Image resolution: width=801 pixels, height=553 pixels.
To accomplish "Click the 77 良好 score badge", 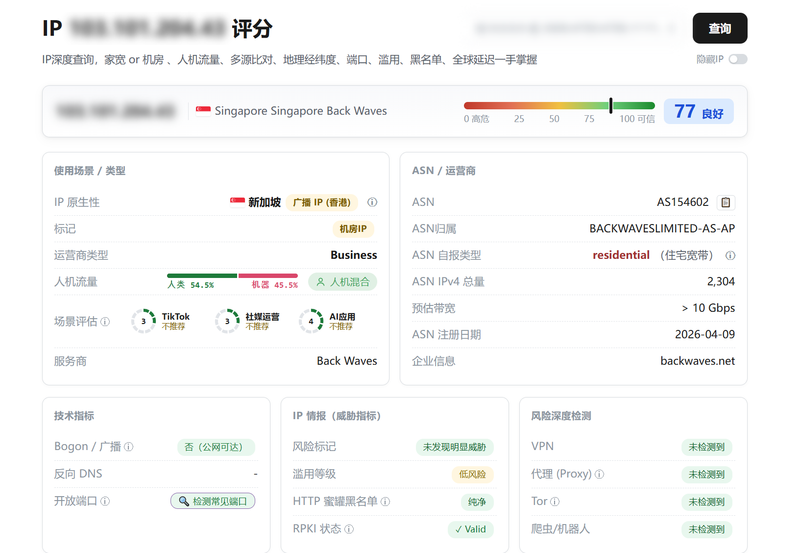I will tap(699, 111).
